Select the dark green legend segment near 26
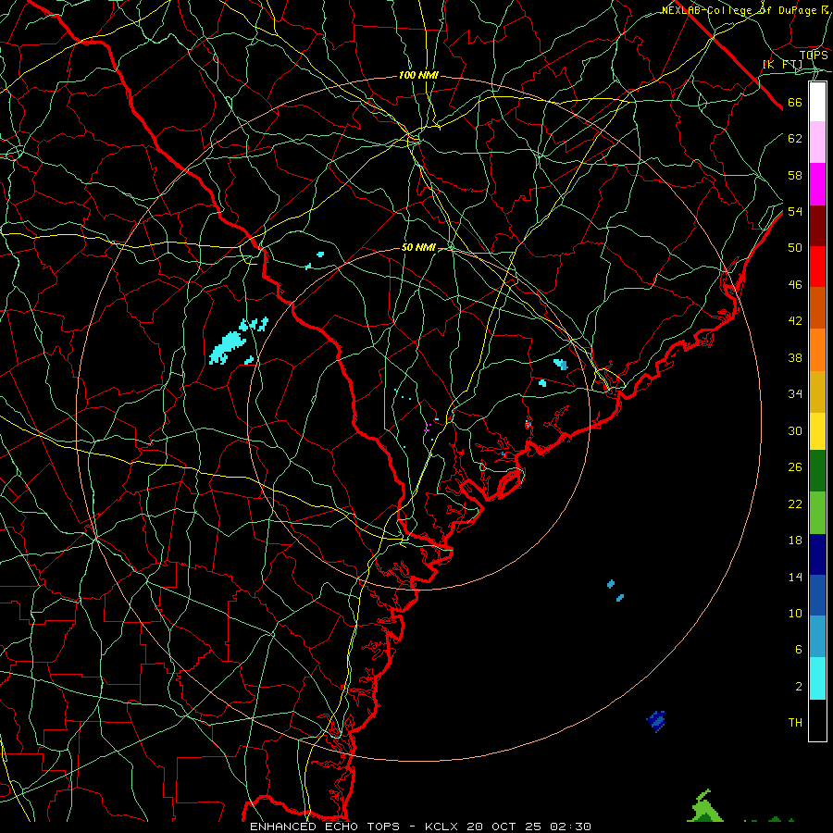This screenshot has height=833, width=833. 817,471
